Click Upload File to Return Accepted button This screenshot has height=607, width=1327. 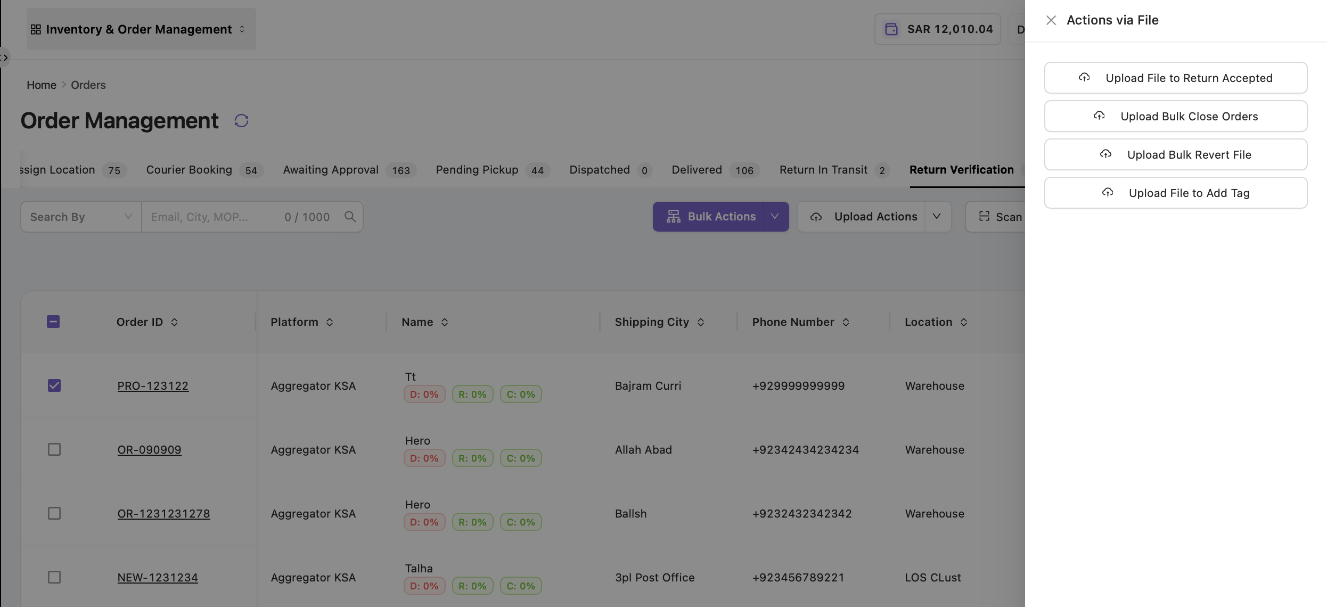click(1175, 78)
